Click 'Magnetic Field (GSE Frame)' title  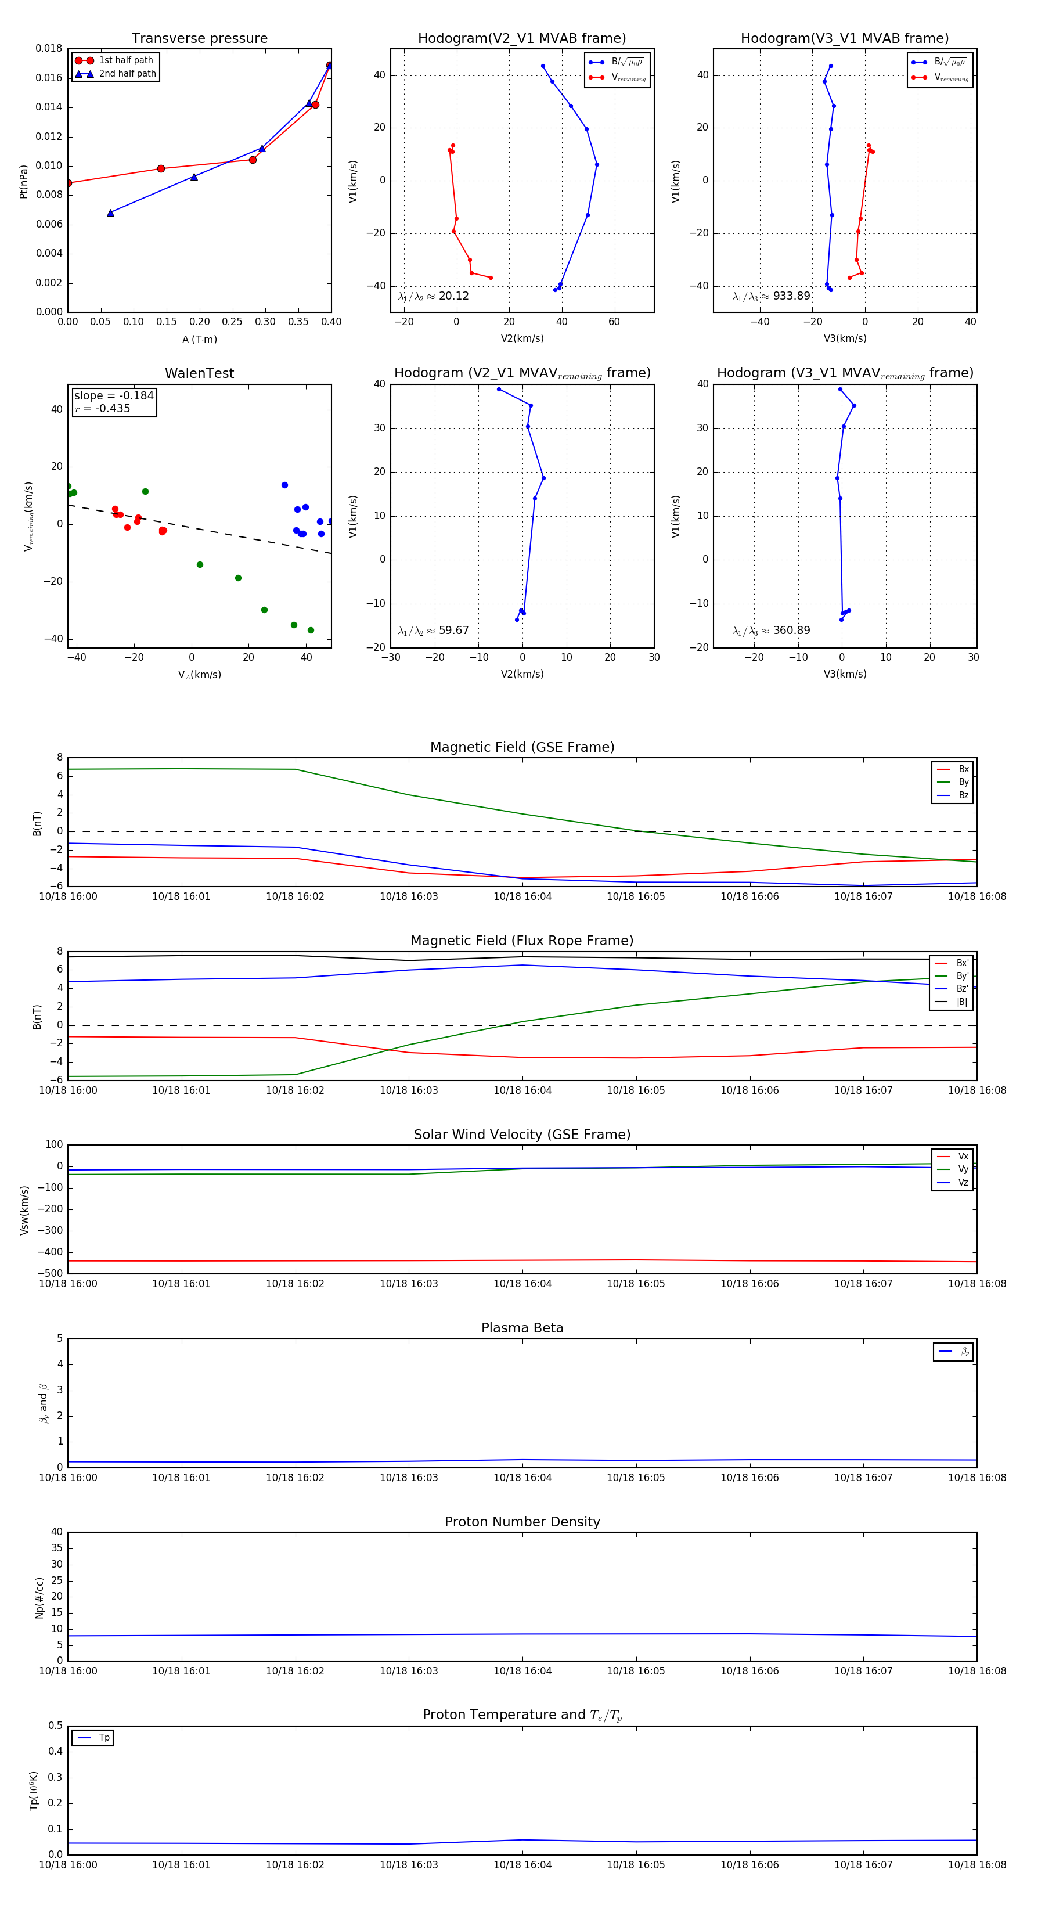[x=522, y=747]
